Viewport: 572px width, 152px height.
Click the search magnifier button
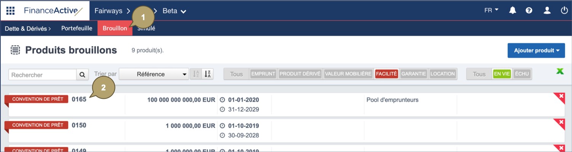click(x=82, y=75)
